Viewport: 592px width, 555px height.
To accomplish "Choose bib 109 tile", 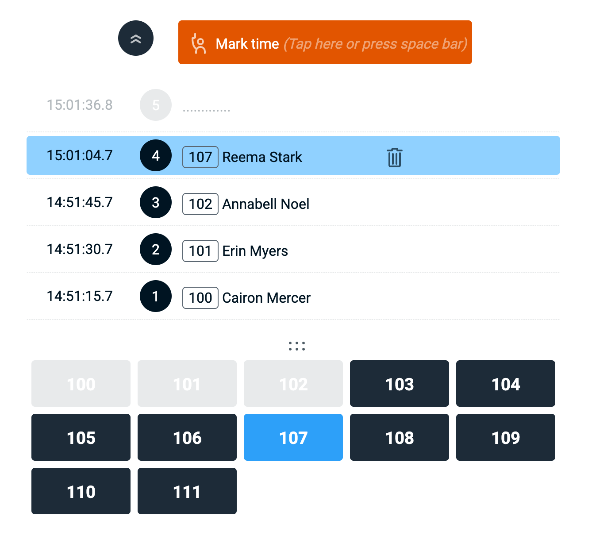I will 505,438.
